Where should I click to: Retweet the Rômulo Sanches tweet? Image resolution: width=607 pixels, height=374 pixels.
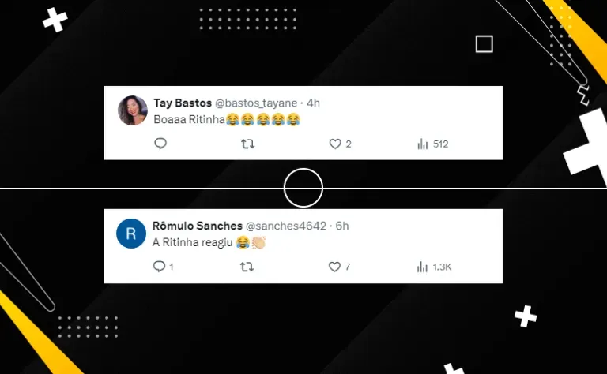(x=247, y=267)
